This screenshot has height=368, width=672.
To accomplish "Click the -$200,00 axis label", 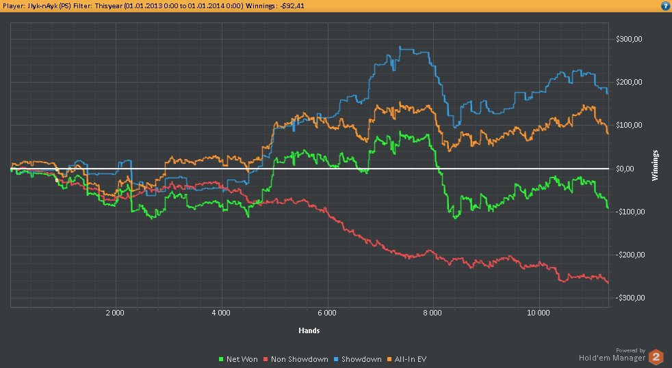I will click(630, 255).
